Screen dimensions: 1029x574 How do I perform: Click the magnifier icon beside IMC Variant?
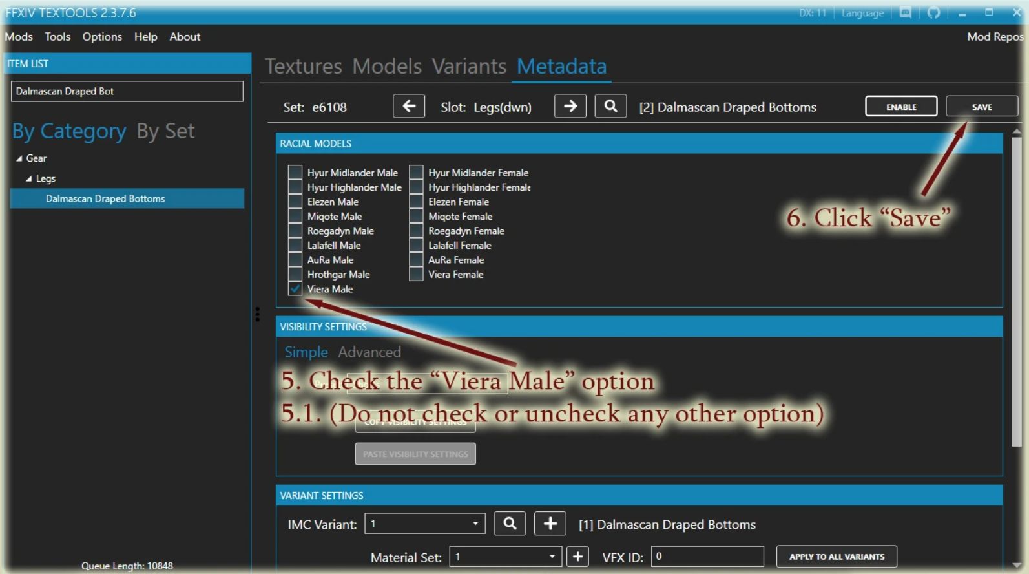tap(510, 524)
